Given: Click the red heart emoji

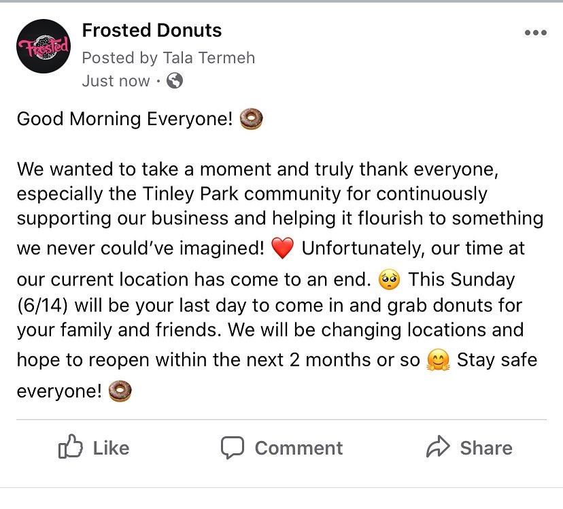Looking at the screenshot, I should [x=283, y=247].
